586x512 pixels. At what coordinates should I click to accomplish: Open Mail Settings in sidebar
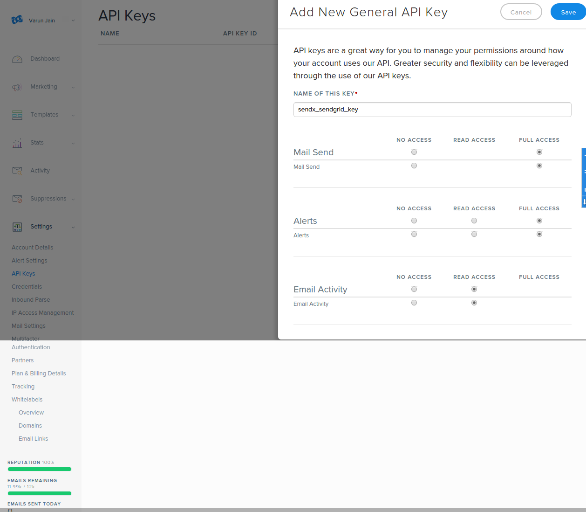click(28, 326)
